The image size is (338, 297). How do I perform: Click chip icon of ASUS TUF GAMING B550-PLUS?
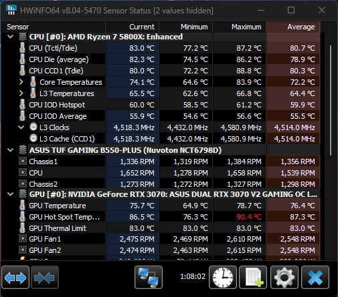[23, 150]
